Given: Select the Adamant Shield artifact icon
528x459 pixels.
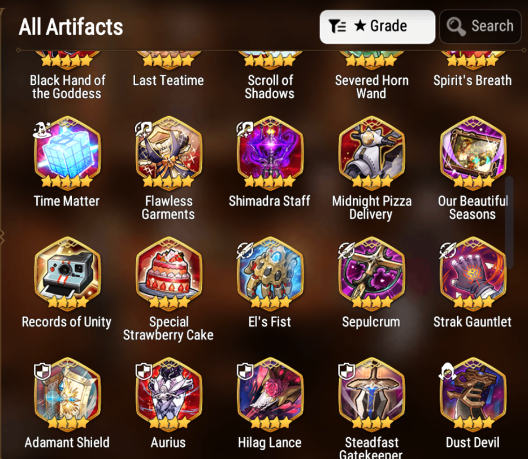Looking at the screenshot, I should (x=67, y=393).
